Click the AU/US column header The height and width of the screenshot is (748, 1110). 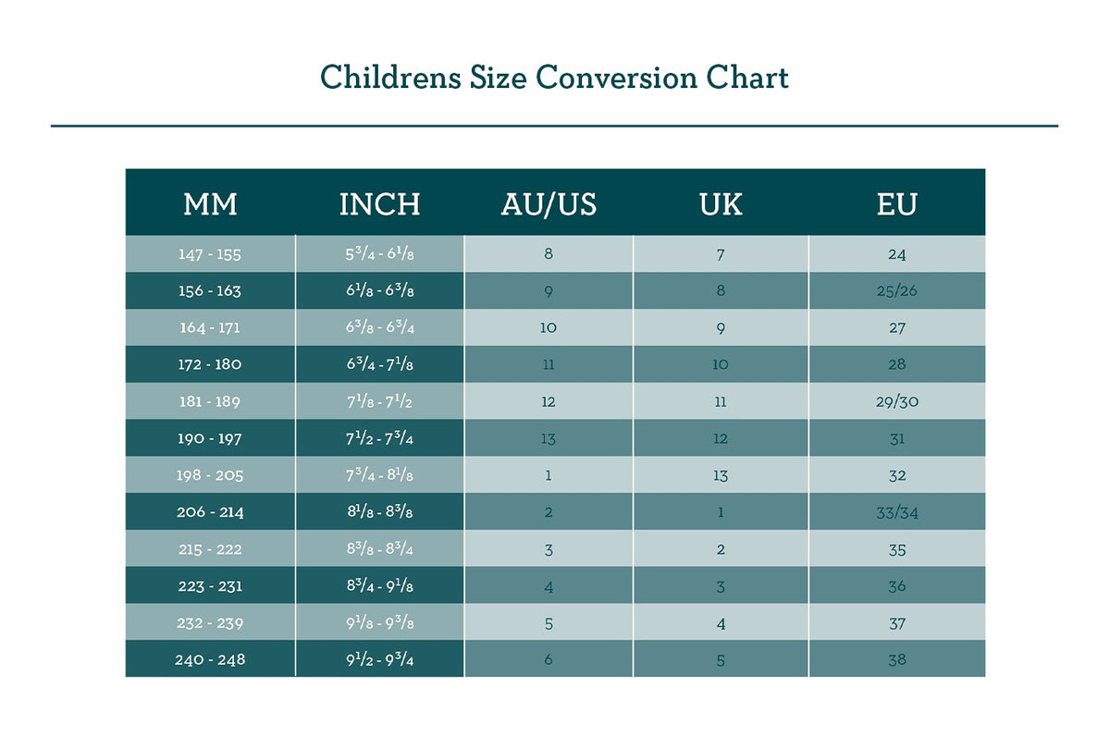coord(549,204)
